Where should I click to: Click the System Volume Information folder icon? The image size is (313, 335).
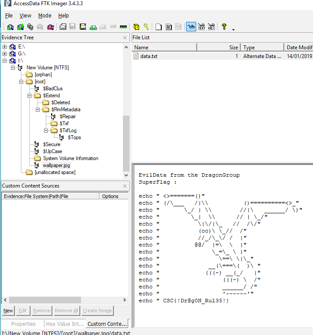click(37, 158)
